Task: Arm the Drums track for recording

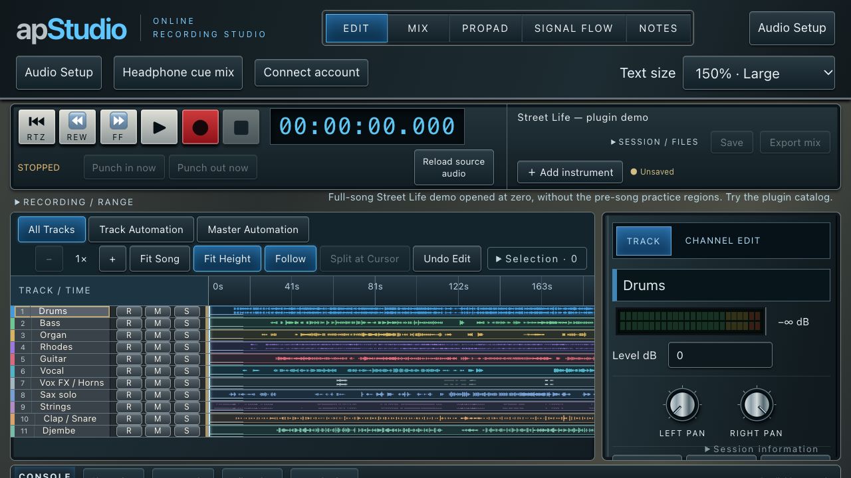Action: point(129,311)
